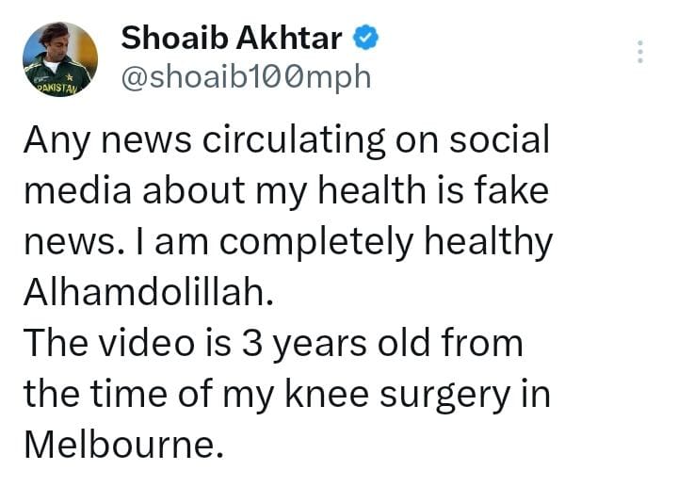Open the @shoaib100mph handle link
Image resolution: width=678 pixels, height=487 pixels.
pyautogui.click(x=246, y=77)
